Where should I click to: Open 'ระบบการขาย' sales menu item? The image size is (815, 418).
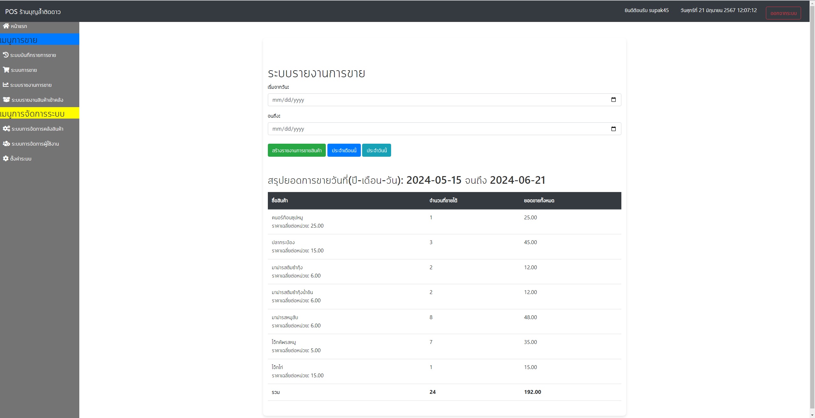click(24, 70)
